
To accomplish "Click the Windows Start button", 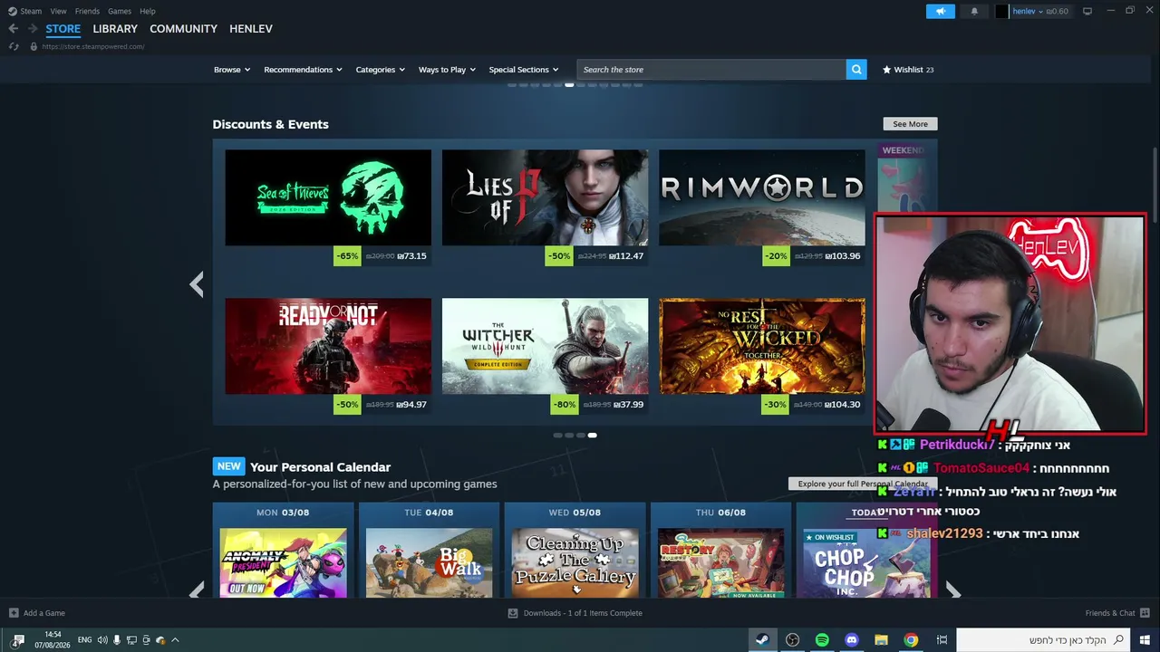I will [1145, 640].
